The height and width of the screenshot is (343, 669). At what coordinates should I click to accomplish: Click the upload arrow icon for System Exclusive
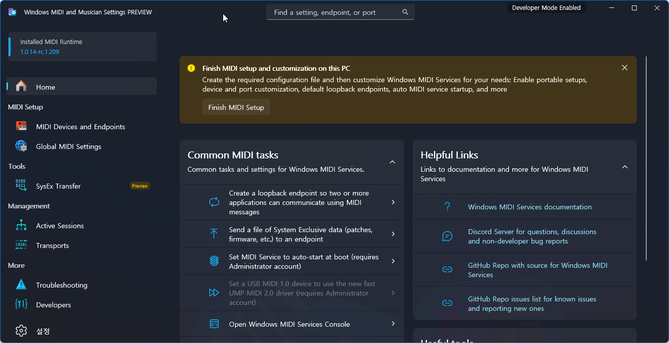pyautogui.click(x=214, y=234)
